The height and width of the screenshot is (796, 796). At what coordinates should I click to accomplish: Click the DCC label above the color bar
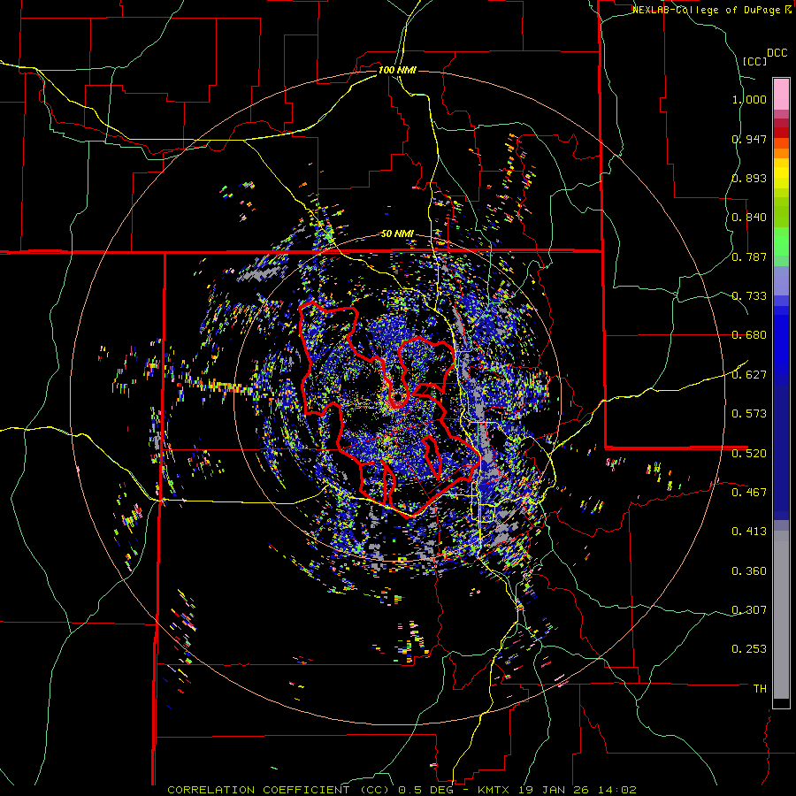[x=777, y=53]
